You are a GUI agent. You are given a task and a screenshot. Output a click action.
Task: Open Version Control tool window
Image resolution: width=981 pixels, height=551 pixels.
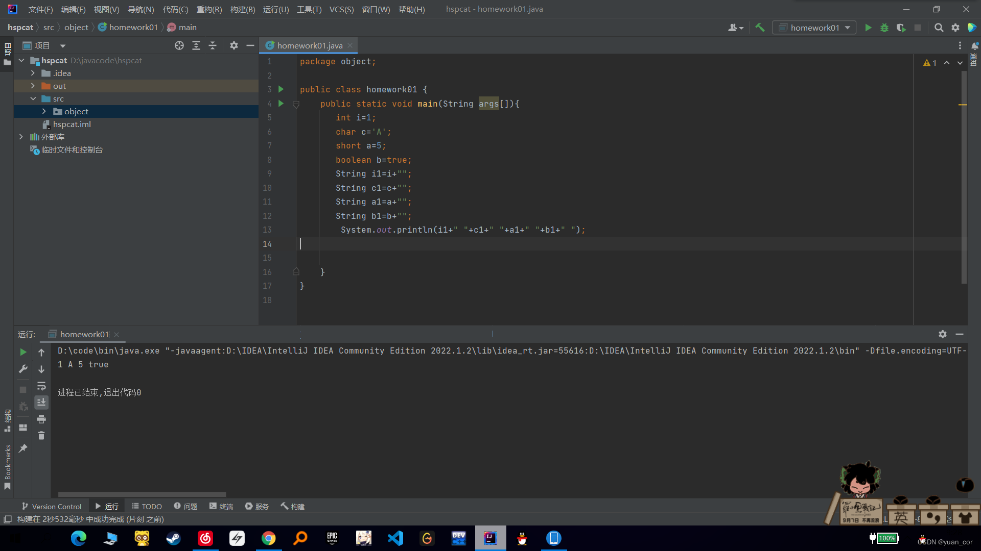(52, 506)
